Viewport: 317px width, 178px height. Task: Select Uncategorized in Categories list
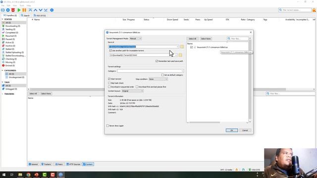point(16,77)
